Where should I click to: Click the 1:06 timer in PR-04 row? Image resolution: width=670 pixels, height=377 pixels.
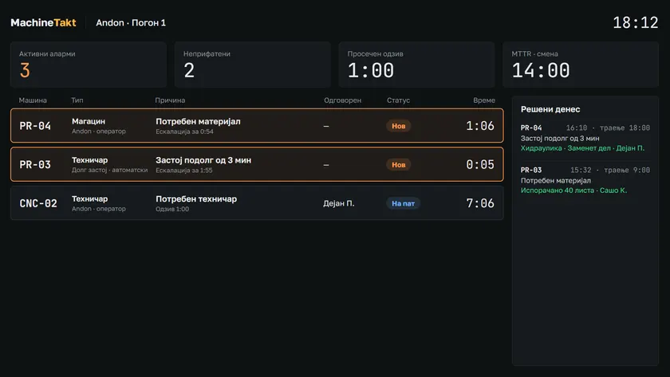click(x=480, y=126)
